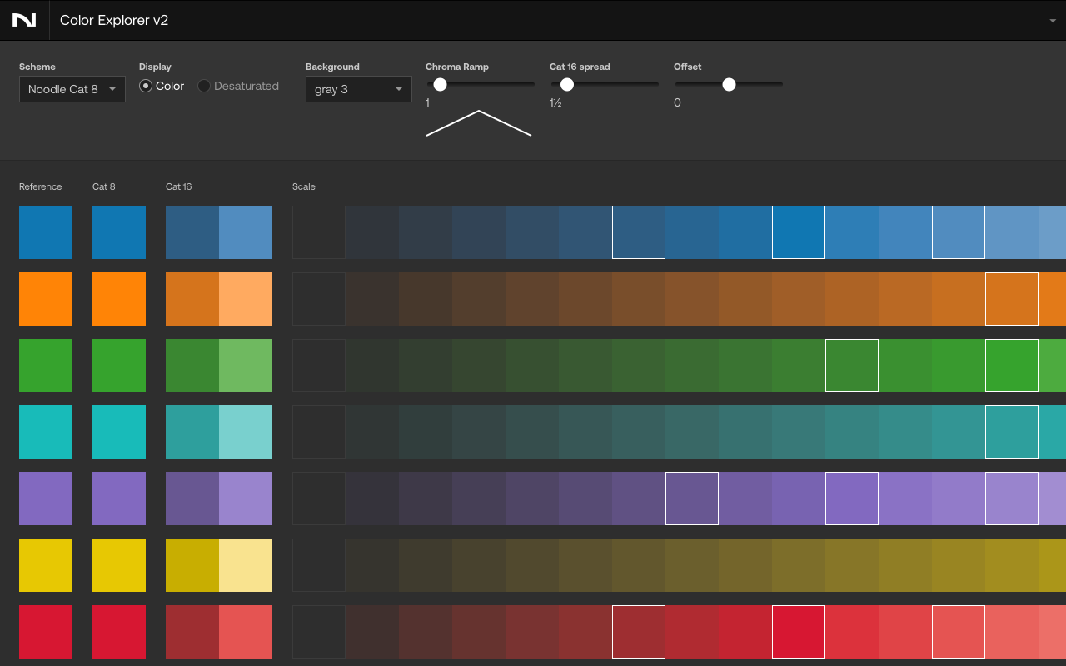
Task: Click the teal Cat 8 swatch
Action: click(119, 432)
